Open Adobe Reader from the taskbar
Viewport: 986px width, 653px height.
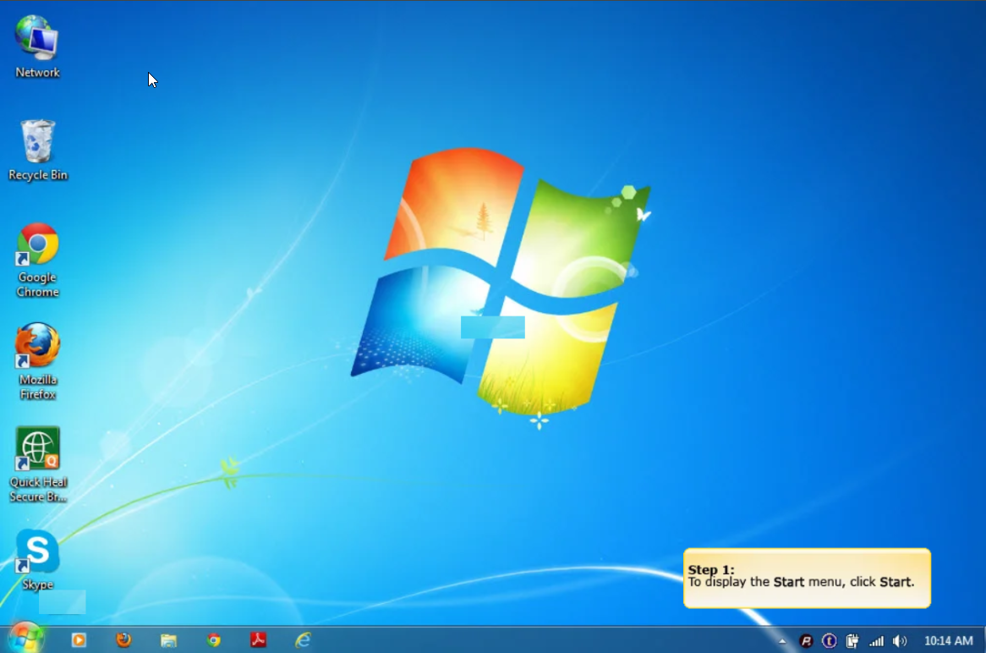point(258,640)
